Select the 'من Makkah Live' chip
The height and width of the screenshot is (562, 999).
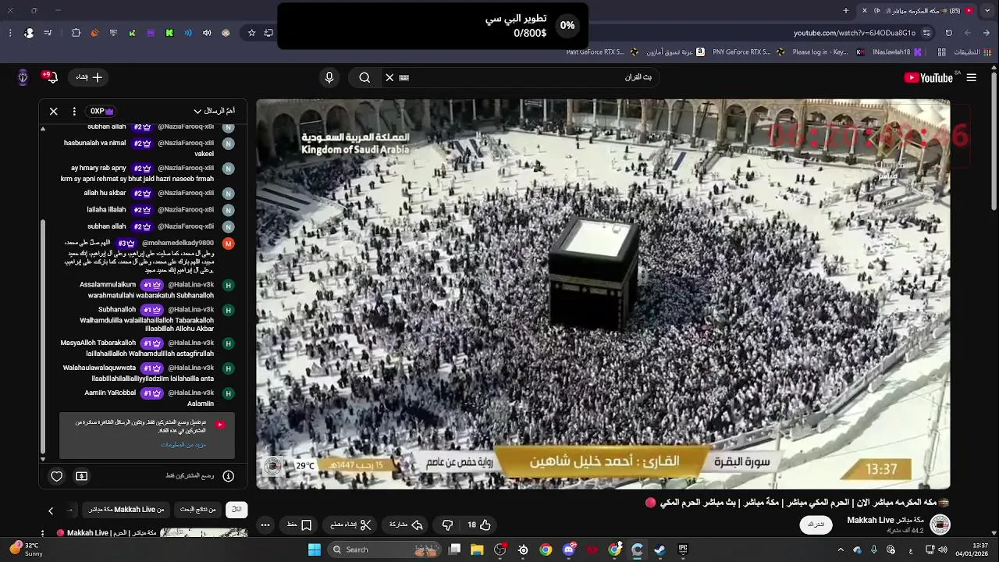click(126, 510)
